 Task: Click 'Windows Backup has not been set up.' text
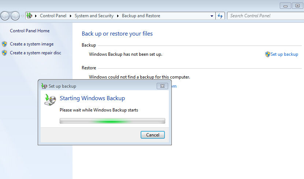click(125, 54)
